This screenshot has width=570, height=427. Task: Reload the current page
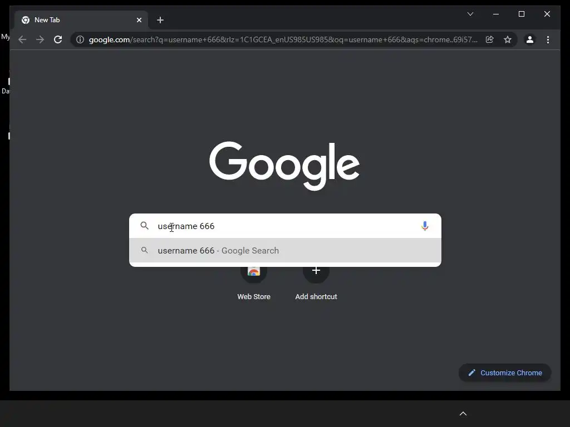click(x=58, y=39)
